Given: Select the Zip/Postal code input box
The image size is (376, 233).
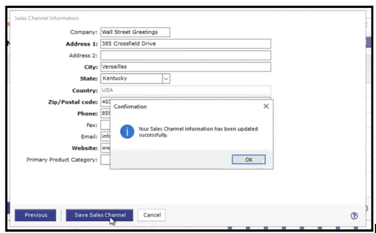Looking at the screenshot, I should click(x=105, y=102).
